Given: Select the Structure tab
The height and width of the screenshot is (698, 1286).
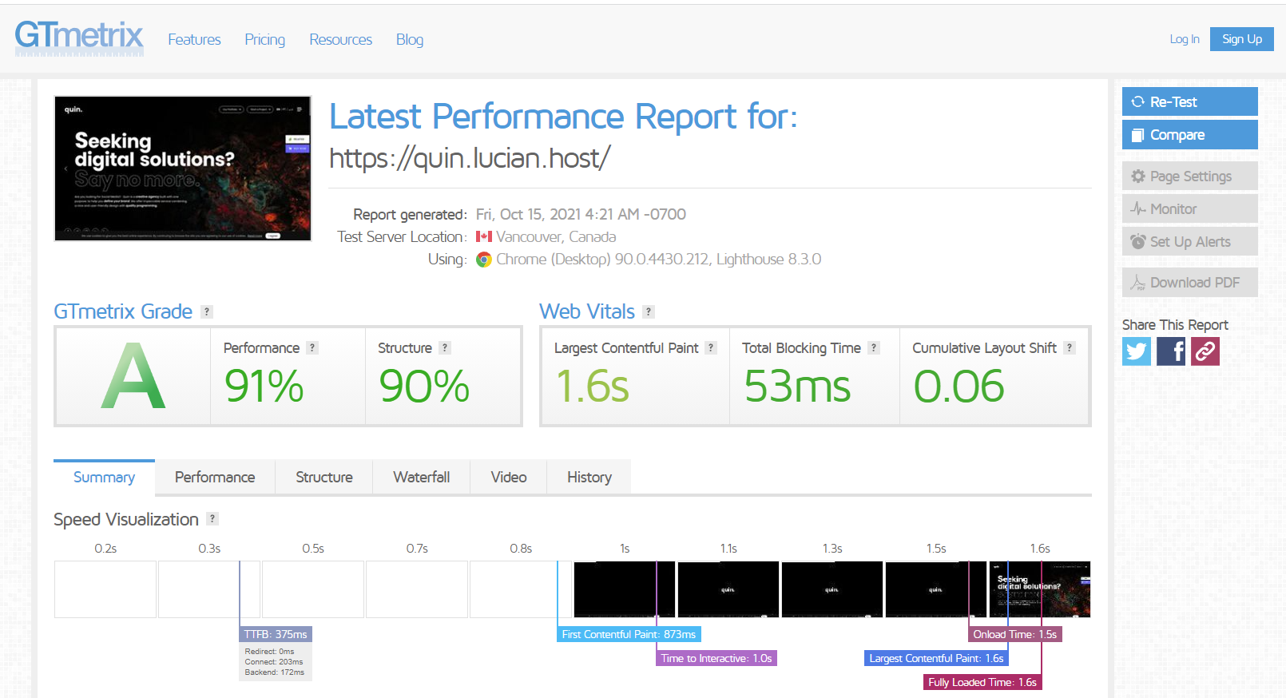Looking at the screenshot, I should [324, 477].
